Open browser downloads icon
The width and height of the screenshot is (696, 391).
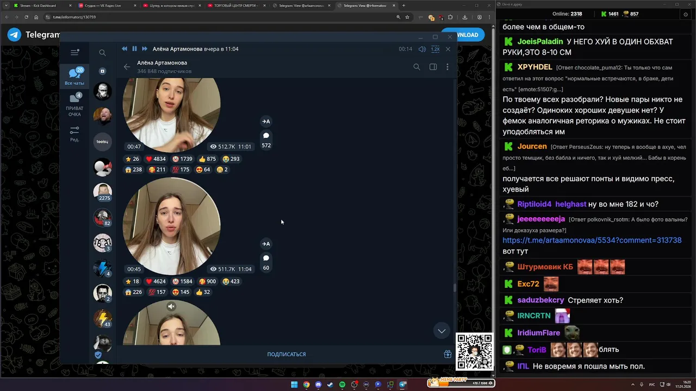(x=465, y=17)
